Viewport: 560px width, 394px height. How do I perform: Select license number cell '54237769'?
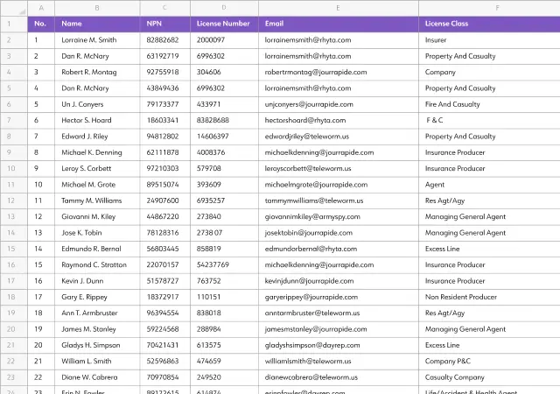224,265
